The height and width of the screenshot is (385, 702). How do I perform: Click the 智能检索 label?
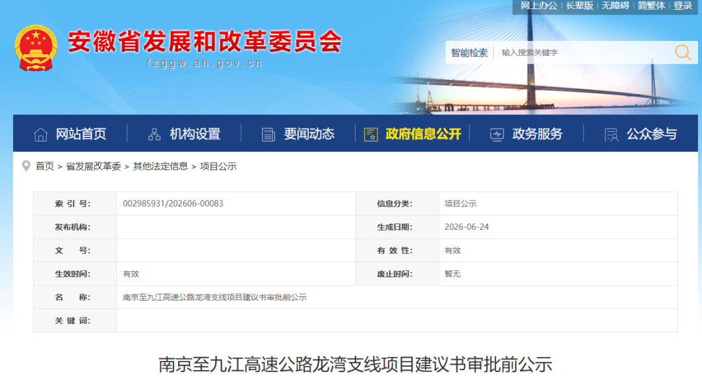click(x=469, y=53)
